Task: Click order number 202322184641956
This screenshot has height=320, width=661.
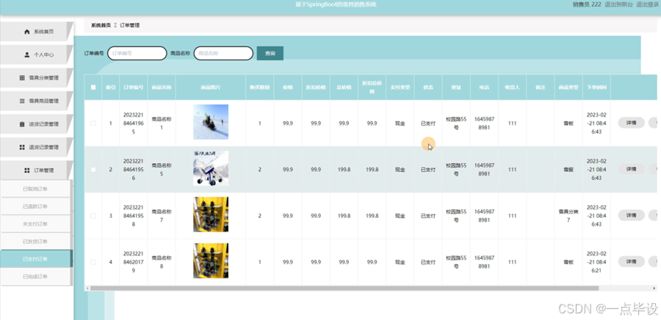Action: pyautogui.click(x=133, y=170)
